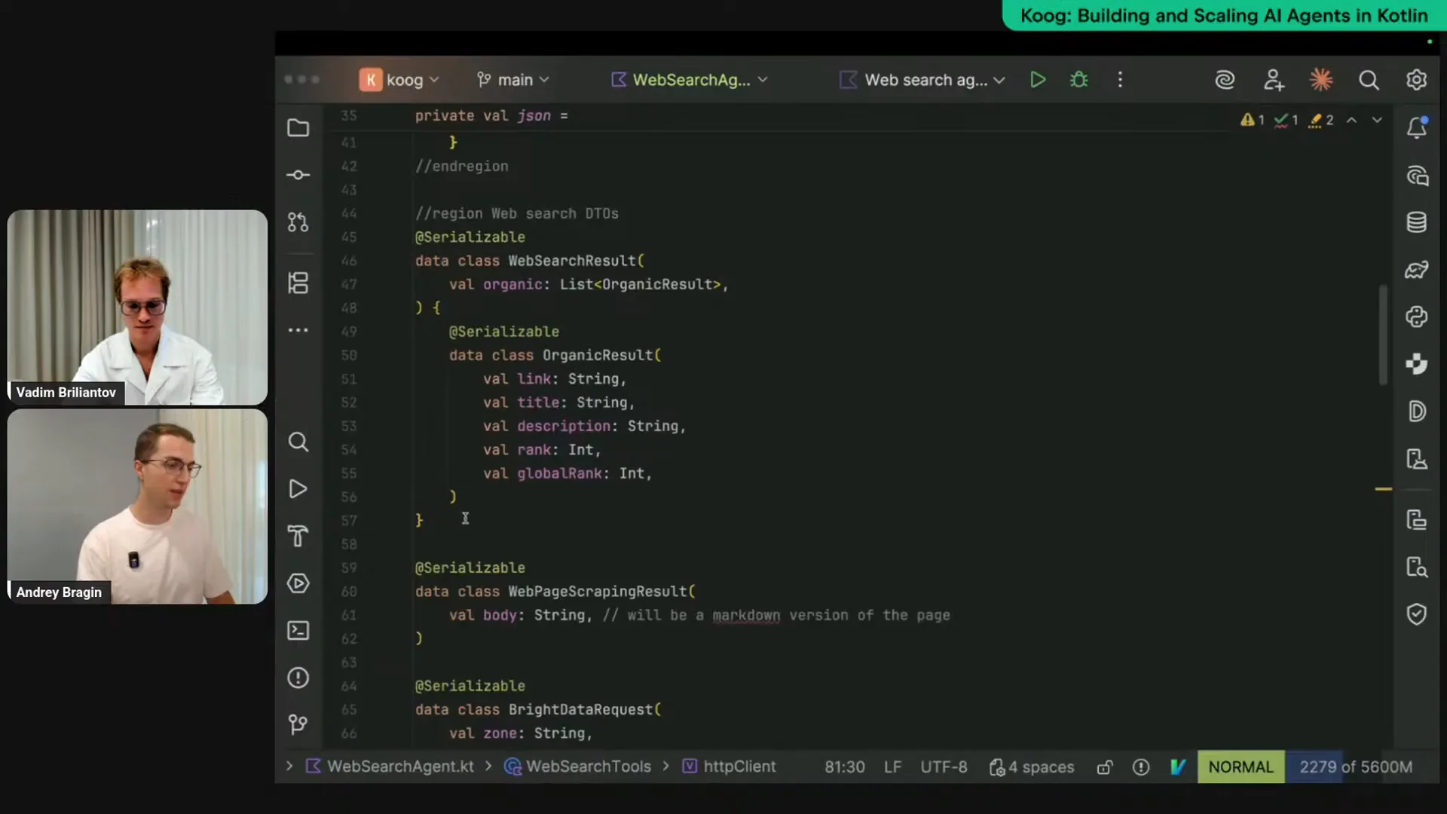1447x814 pixels.
Task: Click the orange starburst AI icon
Action: [x=1321, y=80]
